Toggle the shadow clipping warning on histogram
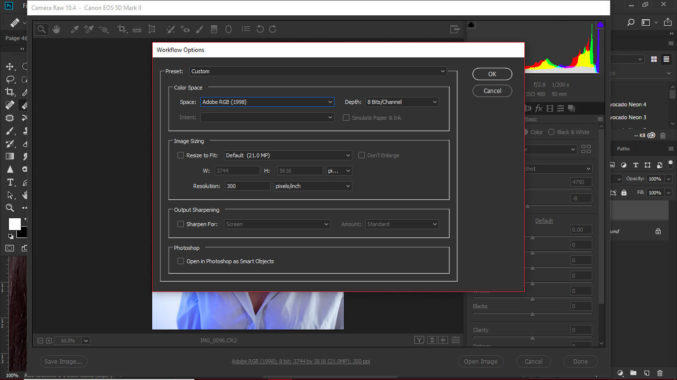677x380 pixels. tap(471, 24)
